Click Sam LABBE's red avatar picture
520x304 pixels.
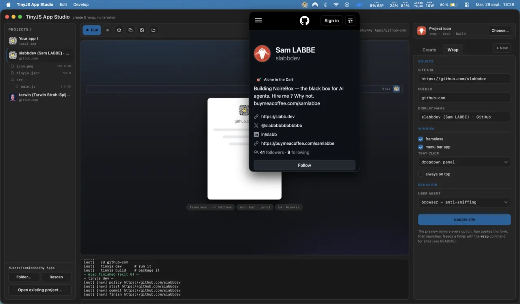click(x=262, y=54)
